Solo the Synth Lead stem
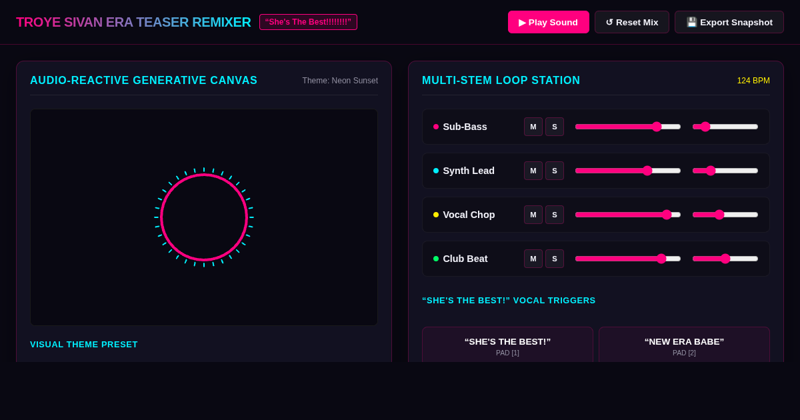Viewport: 800px width, 420px height. [555, 171]
